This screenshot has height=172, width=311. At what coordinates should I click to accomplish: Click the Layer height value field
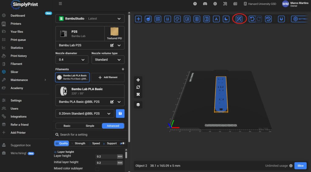click(106, 157)
